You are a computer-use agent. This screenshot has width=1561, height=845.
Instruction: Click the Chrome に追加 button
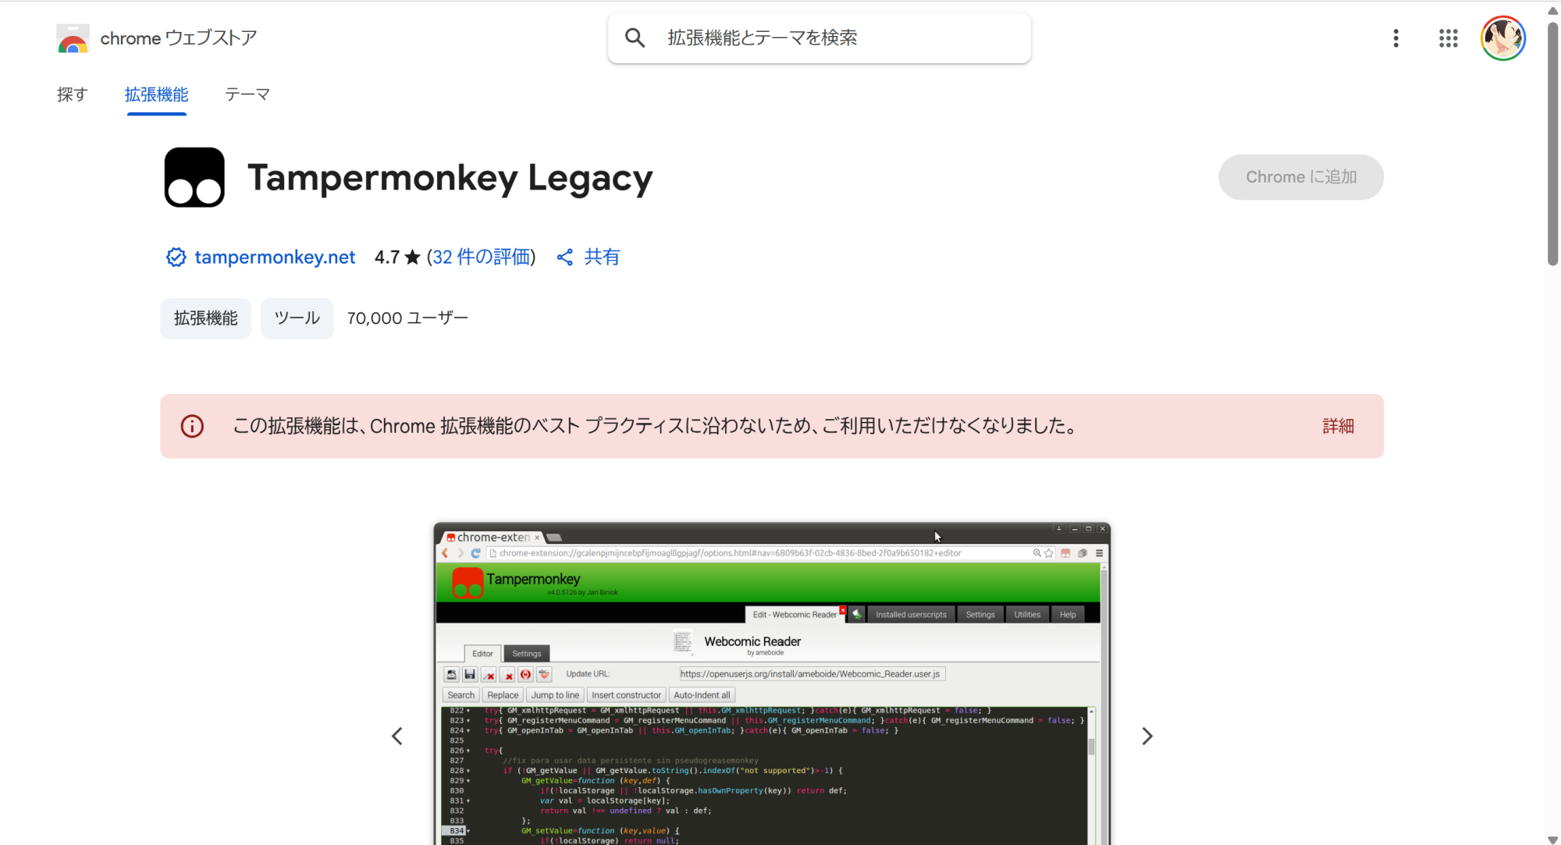pos(1301,177)
